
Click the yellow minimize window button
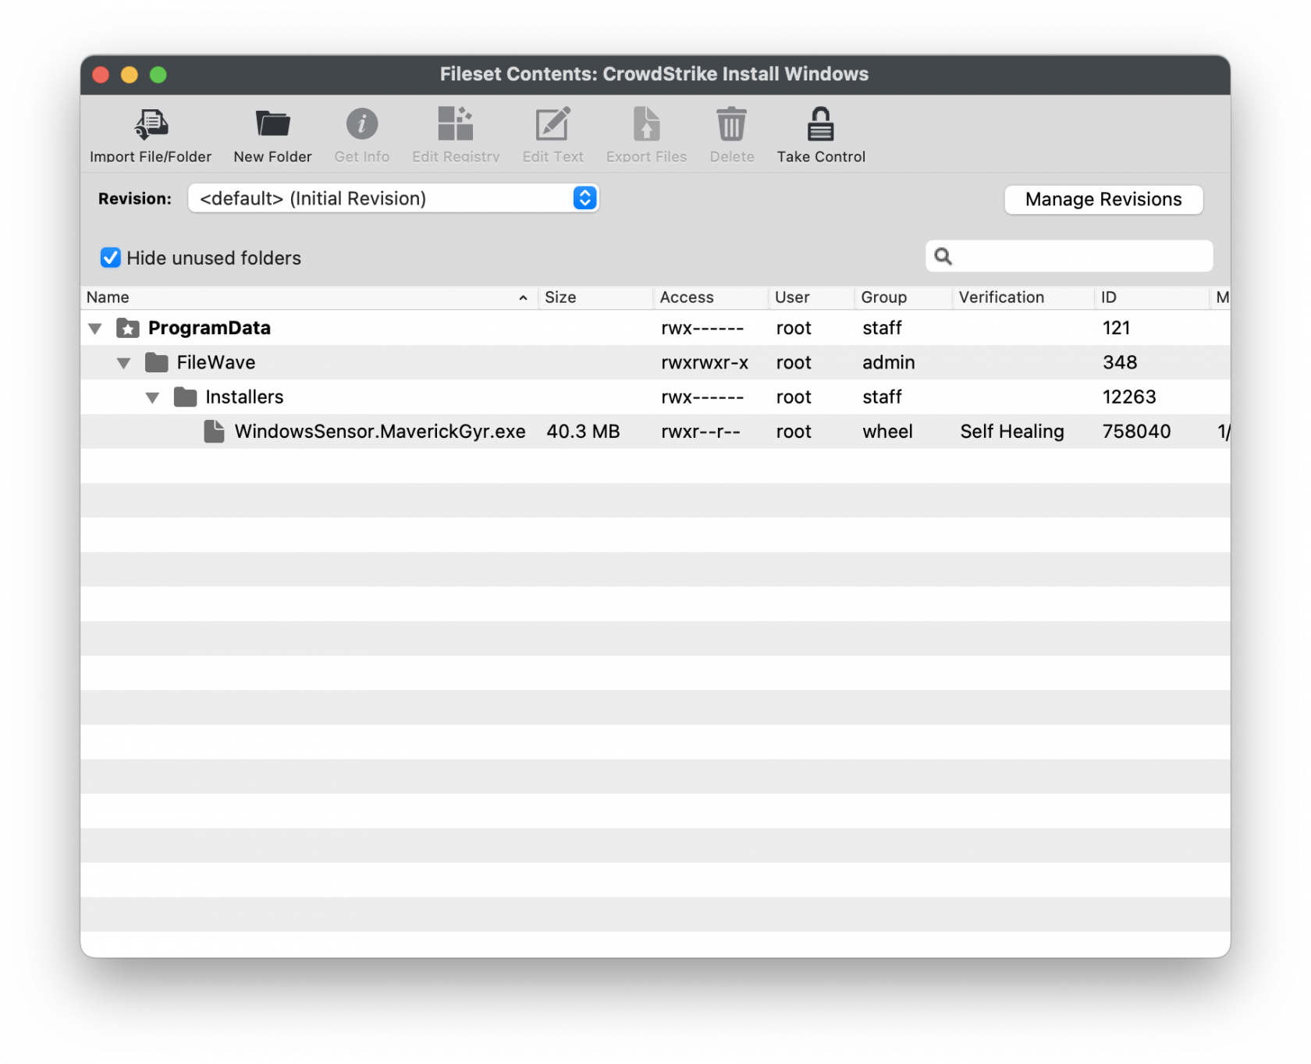click(x=130, y=74)
